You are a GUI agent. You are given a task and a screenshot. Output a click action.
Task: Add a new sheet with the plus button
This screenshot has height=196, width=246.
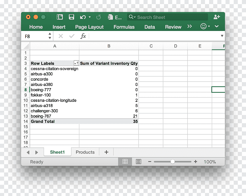[106, 152]
